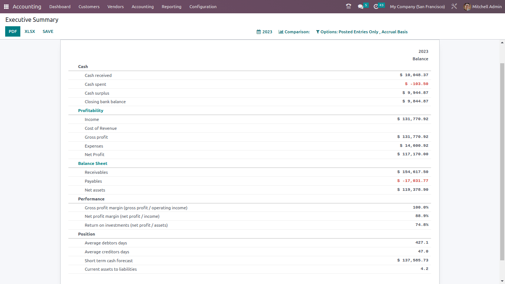505x284 pixels.
Task: Click the funnel icon next to Options
Action: click(x=317, y=32)
